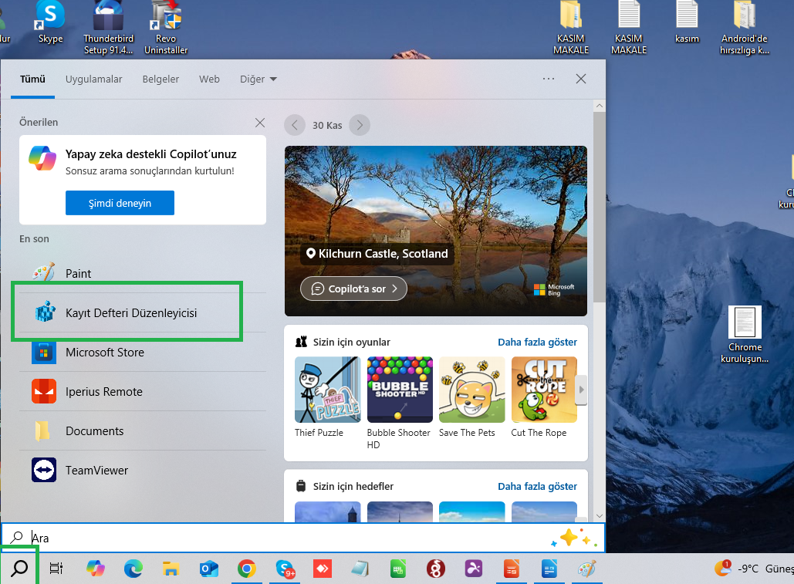
Task: Open the Bubble Shooter HD game thumbnail
Action: point(399,390)
